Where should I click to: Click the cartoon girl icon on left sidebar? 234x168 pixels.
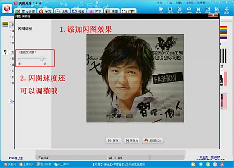(x=5, y=52)
